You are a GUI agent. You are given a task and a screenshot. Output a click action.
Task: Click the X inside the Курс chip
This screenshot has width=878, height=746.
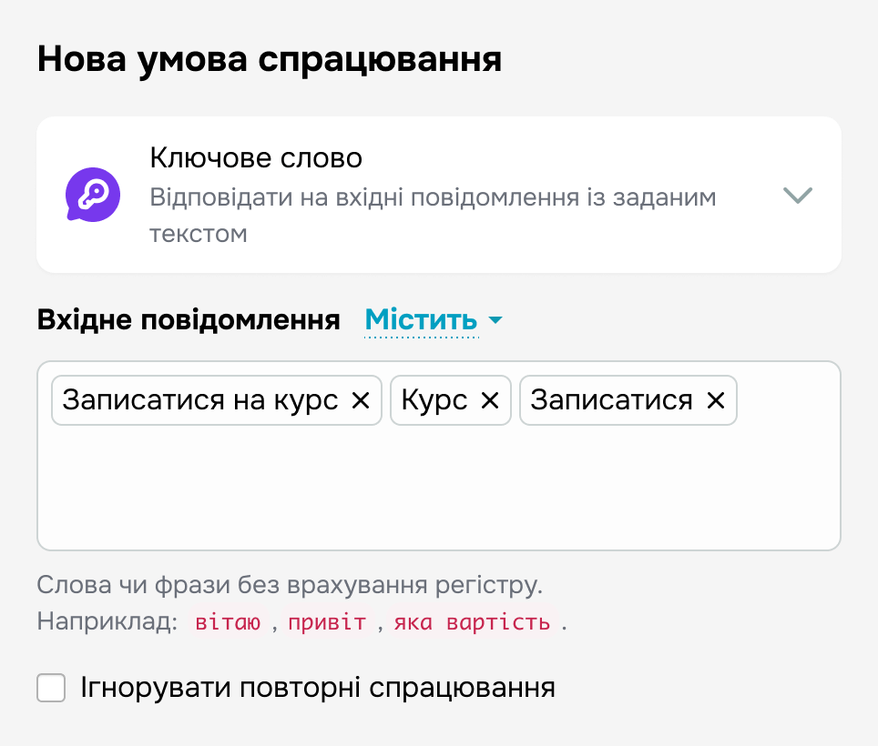[x=488, y=400]
